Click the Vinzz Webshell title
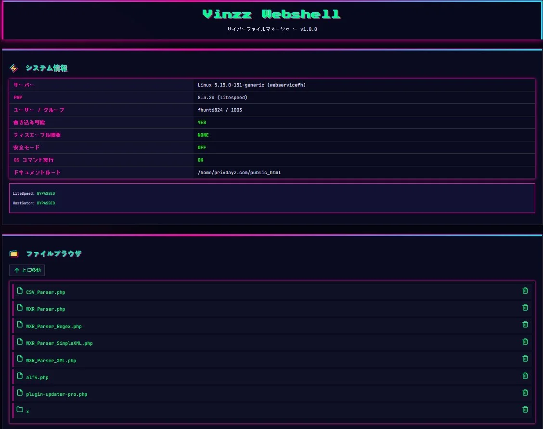The height and width of the screenshot is (429, 543). click(x=271, y=14)
